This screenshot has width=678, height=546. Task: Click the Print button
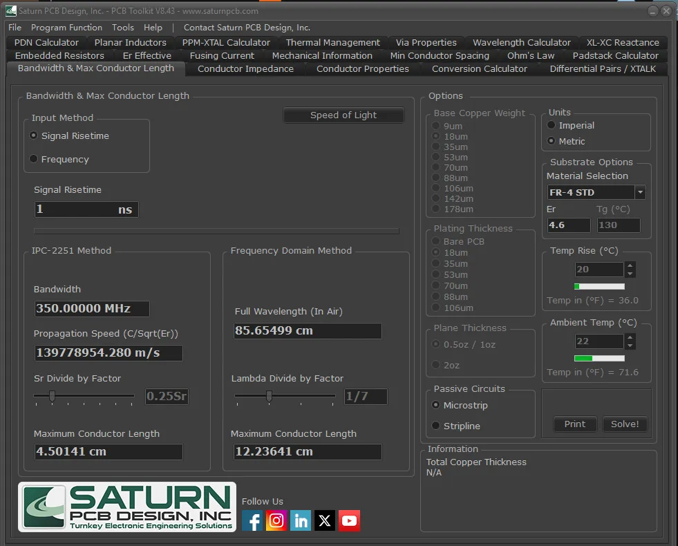(574, 424)
